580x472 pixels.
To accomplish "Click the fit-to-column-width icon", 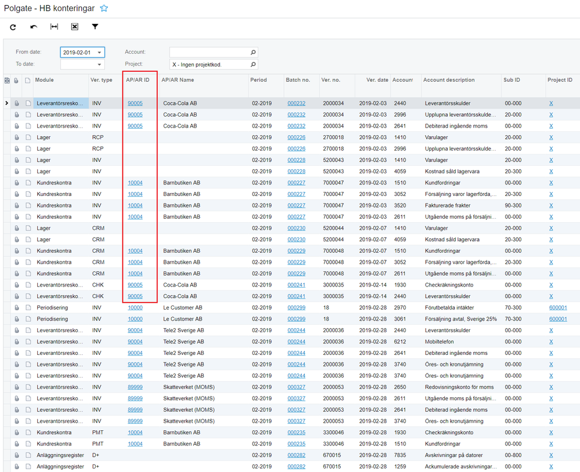I will [x=54, y=27].
